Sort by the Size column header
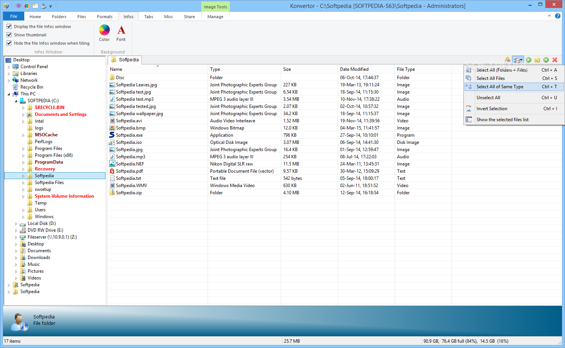The height and width of the screenshot is (348, 565). pos(309,69)
